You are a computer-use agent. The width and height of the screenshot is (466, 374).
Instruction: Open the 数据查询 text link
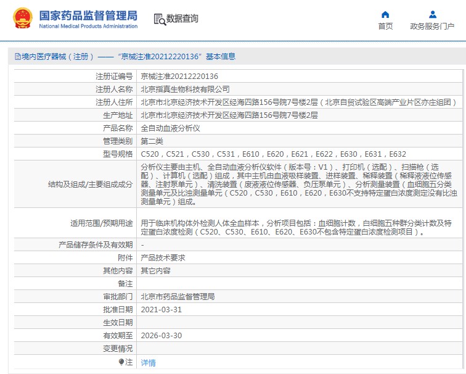(x=182, y=19)
